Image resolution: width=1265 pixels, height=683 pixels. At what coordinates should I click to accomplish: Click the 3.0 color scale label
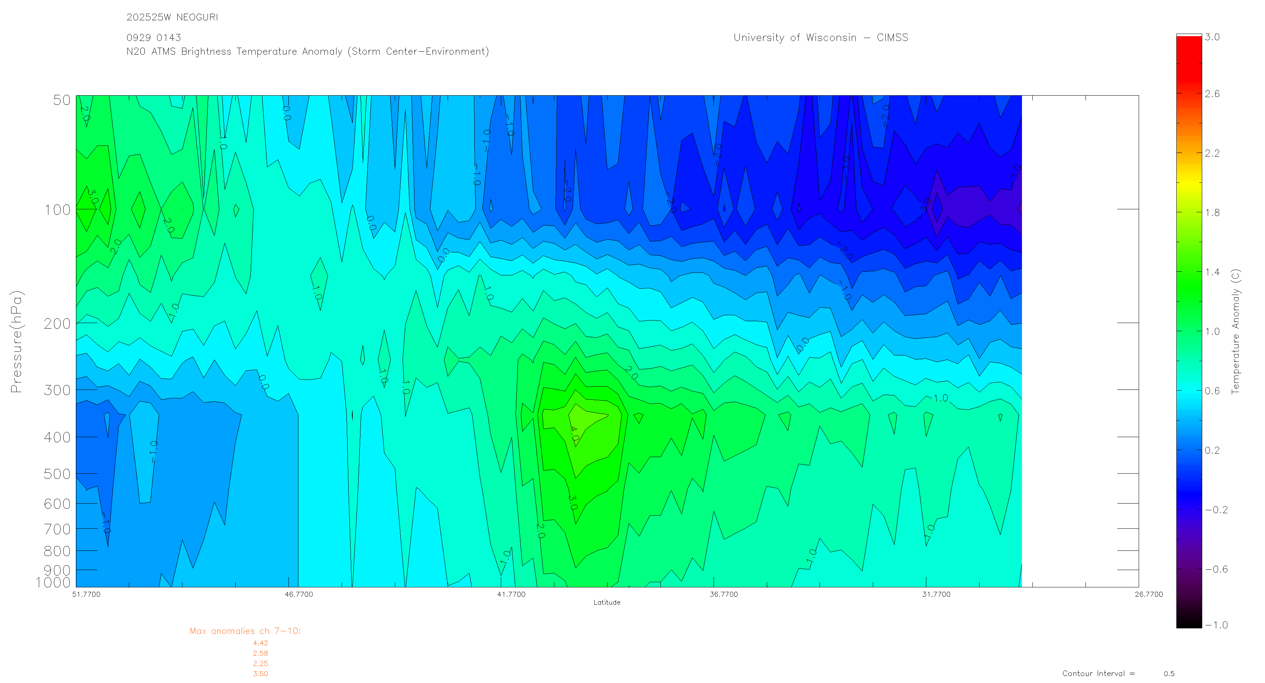pos(1212,37)
